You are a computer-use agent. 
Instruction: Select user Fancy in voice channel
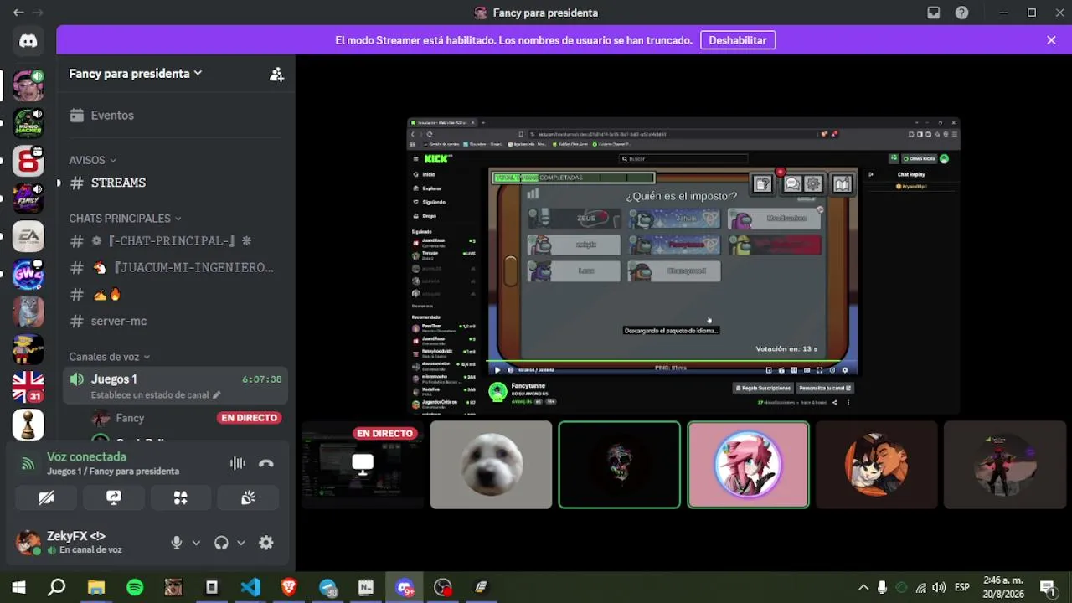[x=130, y=418]
